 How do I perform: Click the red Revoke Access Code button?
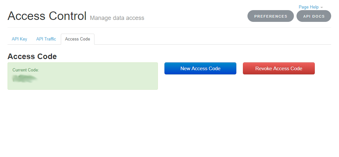(x=279, y=69)
